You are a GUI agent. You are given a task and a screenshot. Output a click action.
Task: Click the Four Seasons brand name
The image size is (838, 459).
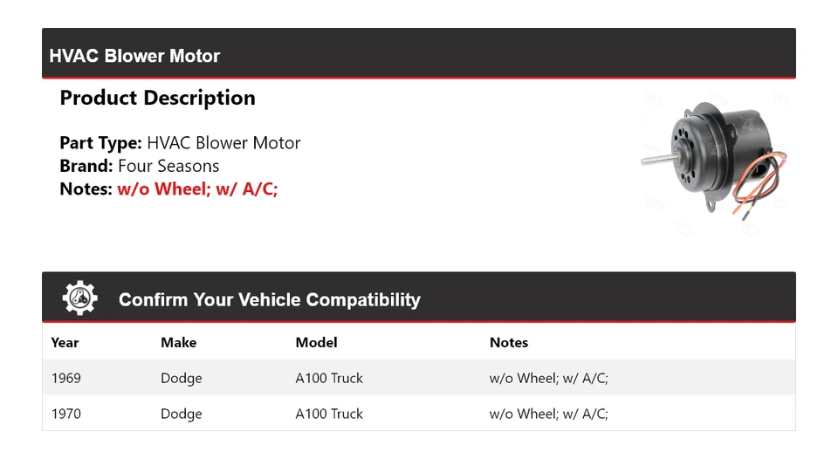coord(168,166)
